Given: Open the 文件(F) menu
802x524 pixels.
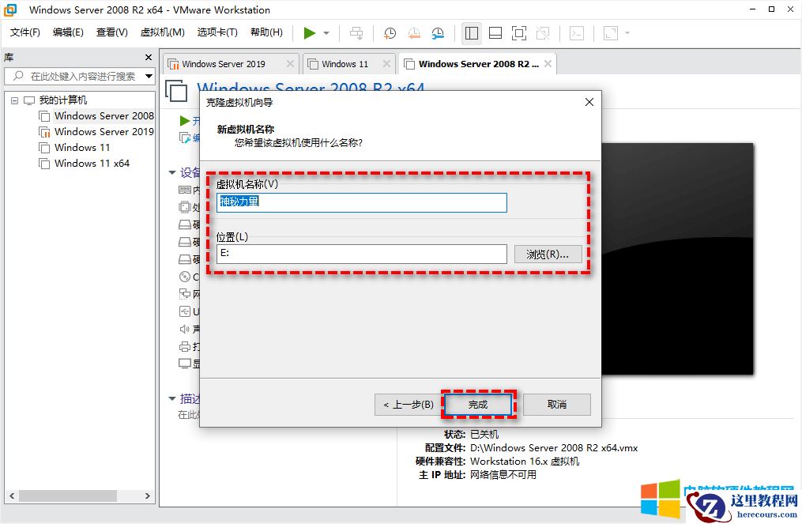Looking at the screenshot, I should 25,32.
